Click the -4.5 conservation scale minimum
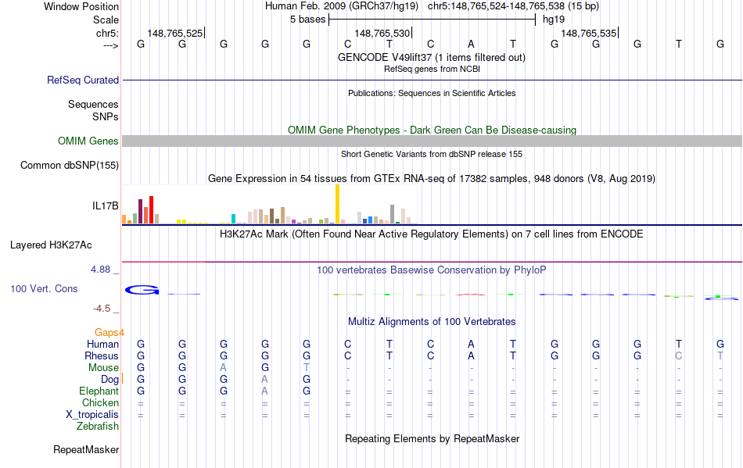 tap(102, 309)
